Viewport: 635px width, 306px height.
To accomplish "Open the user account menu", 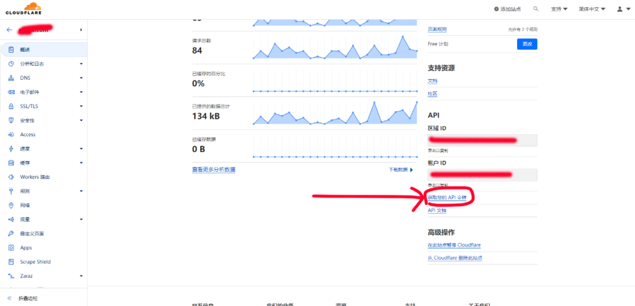I will [623, 9].
